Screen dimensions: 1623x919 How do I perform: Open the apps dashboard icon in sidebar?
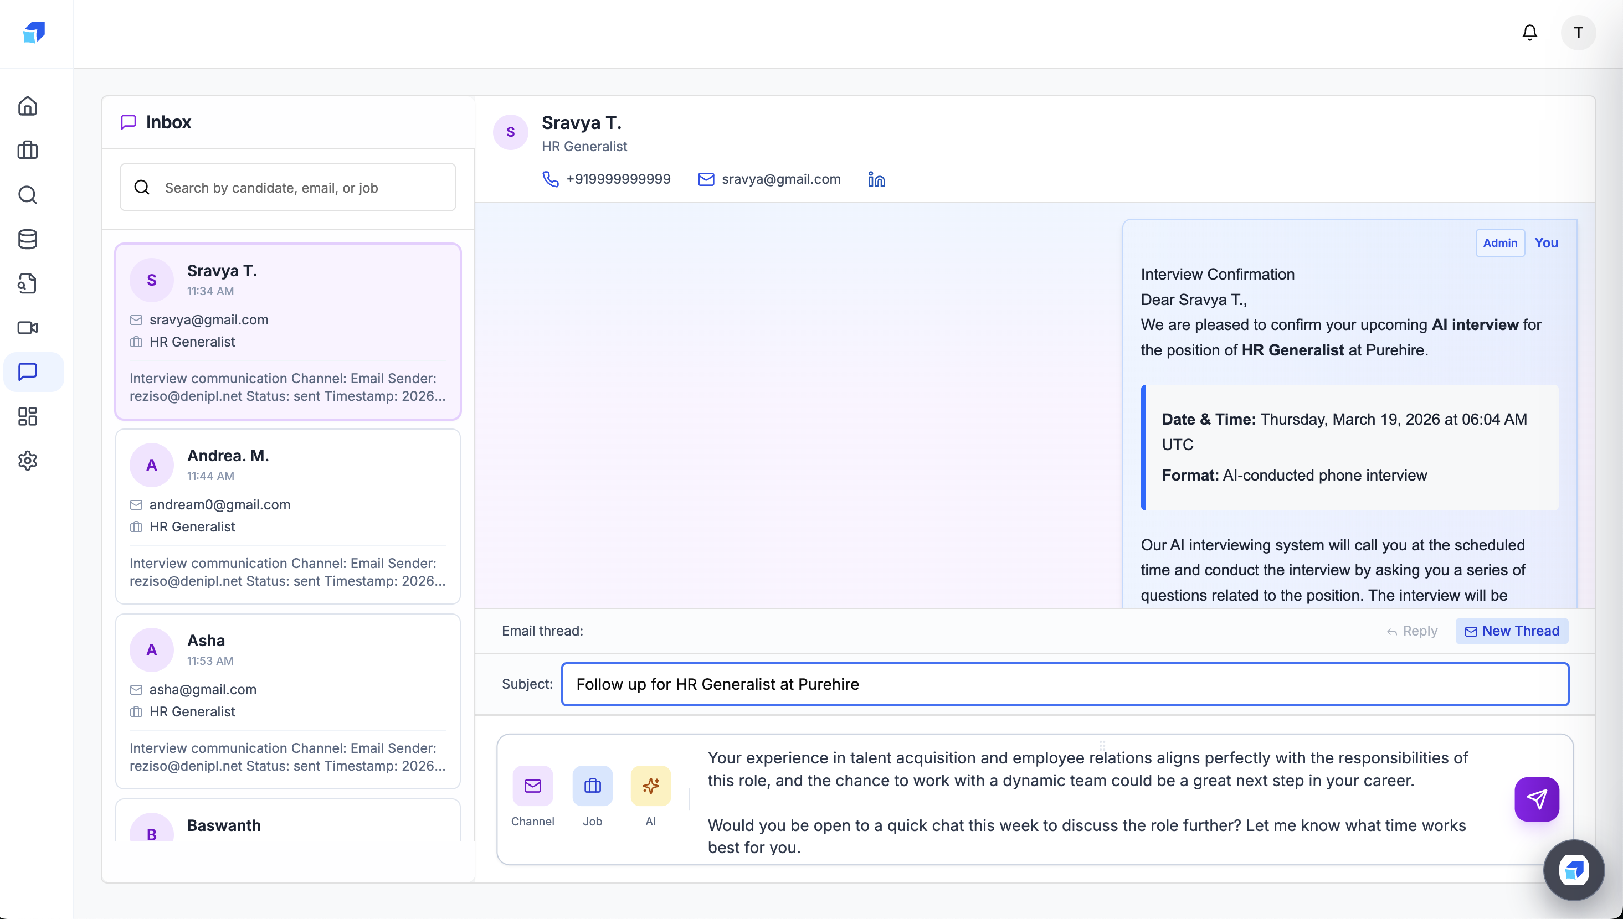(x=27, y=416)
